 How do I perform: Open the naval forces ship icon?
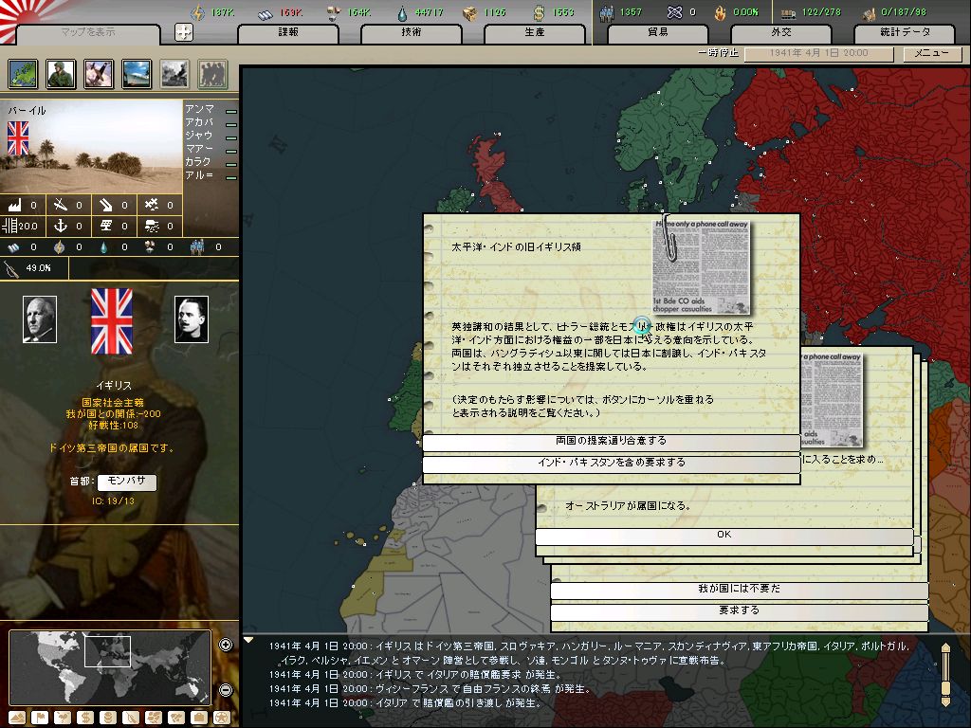(137, 74)
